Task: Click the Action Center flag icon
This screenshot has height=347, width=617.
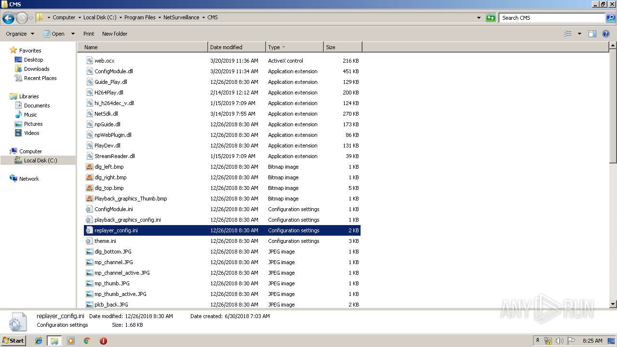Action: [x=571, y=341]
